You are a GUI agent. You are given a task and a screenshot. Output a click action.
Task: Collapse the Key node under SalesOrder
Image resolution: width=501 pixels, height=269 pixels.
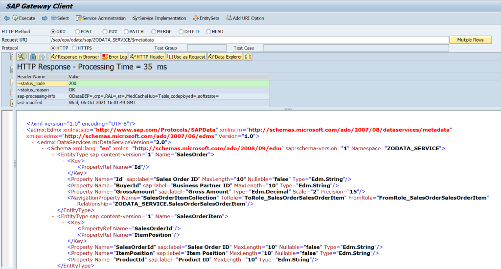(x=64, y=161)
